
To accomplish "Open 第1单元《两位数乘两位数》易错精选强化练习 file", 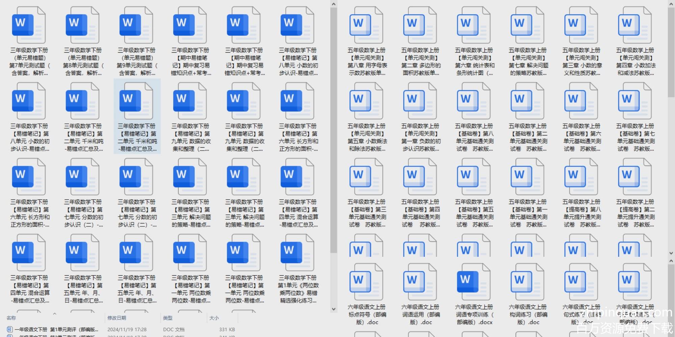I will 298,269.
